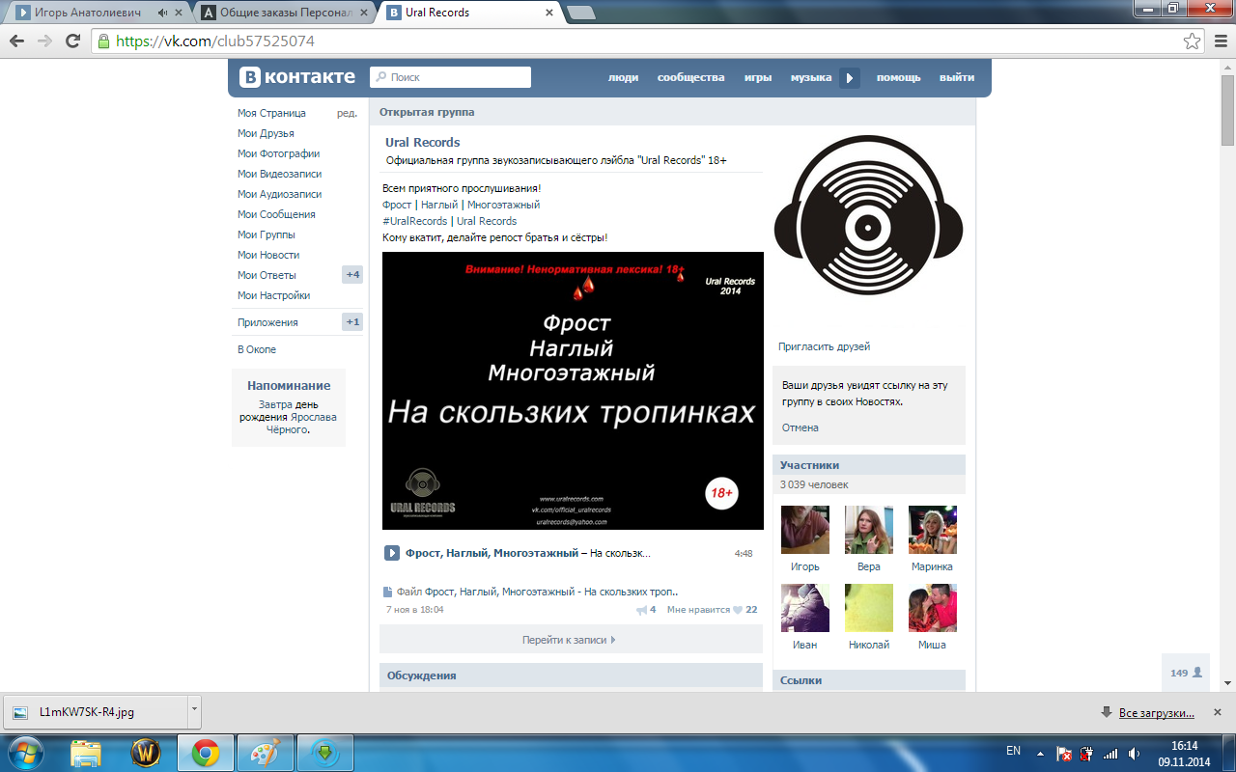Viewport: 1236px width, 772px height.
Task: Open the «Участники» members header
Action: pyautogui.click(x=869, y=464)
